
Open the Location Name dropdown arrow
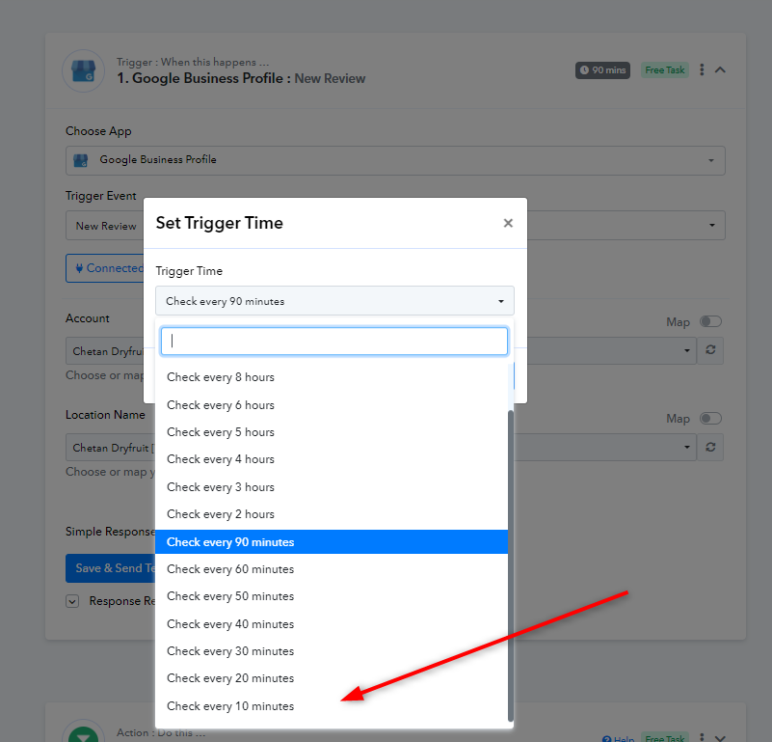(x=687, y=447)
